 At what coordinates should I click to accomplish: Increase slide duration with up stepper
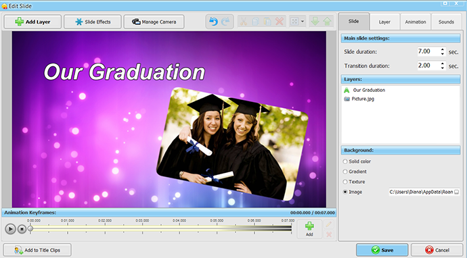443,49
